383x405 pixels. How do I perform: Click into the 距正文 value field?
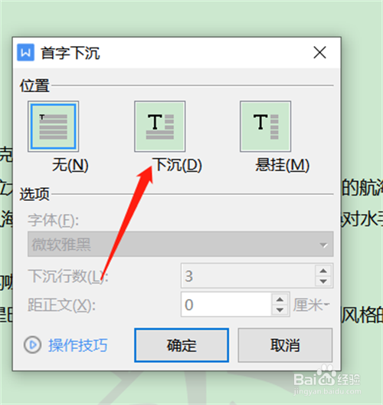click(x=226, y=305)
